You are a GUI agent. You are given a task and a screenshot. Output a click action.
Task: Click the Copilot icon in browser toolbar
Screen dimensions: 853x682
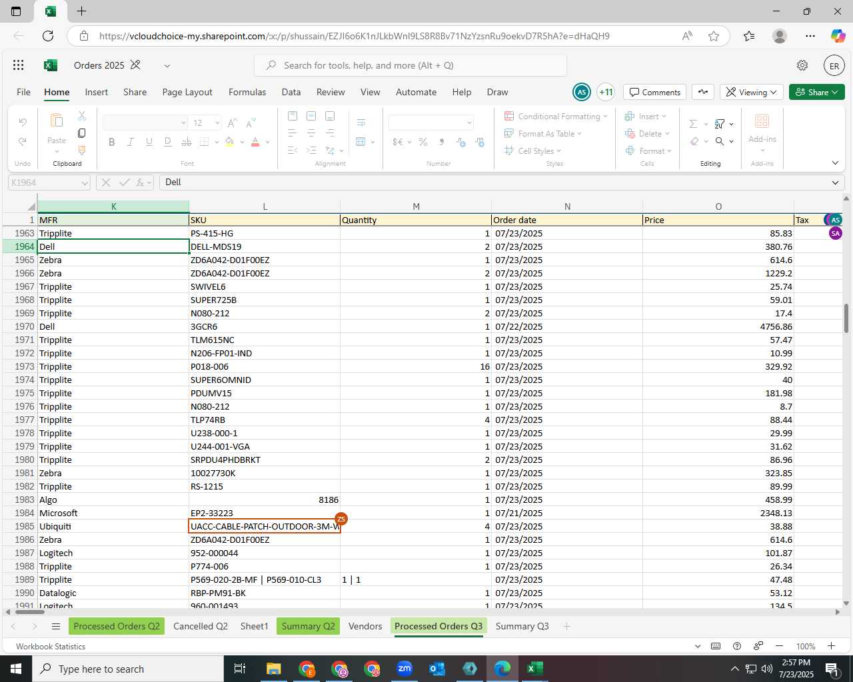coord(838,36)
